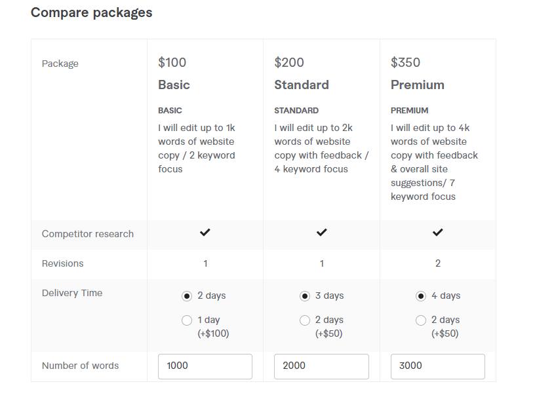The height and width of the screenshot is (401, 535).
Task: Click the Premium revisions count of 2
Action: [438, 263]
